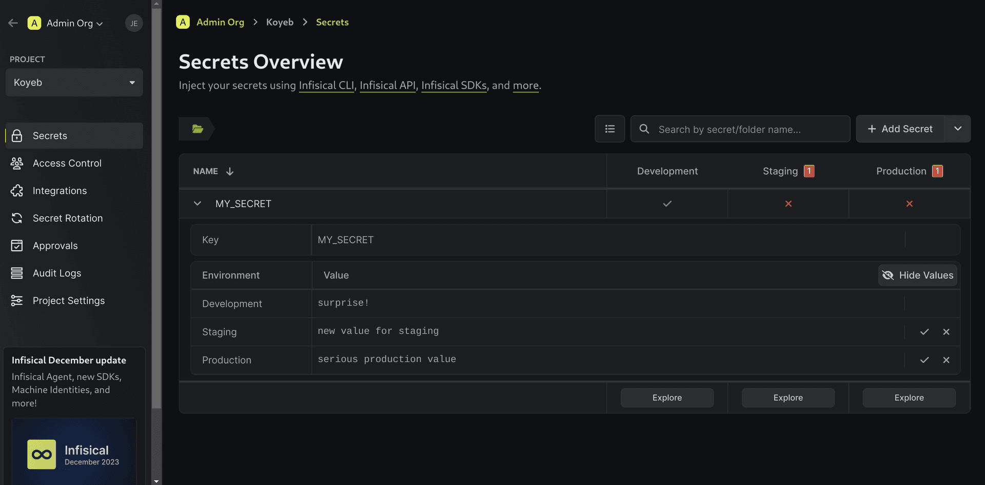Collapse the MY_SECRET row
Image resolution: width=985 pixels, height=485 pixels.
click(x=198, y=204)
